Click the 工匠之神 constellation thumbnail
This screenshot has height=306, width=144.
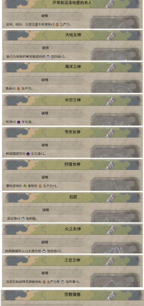[116, 280]
